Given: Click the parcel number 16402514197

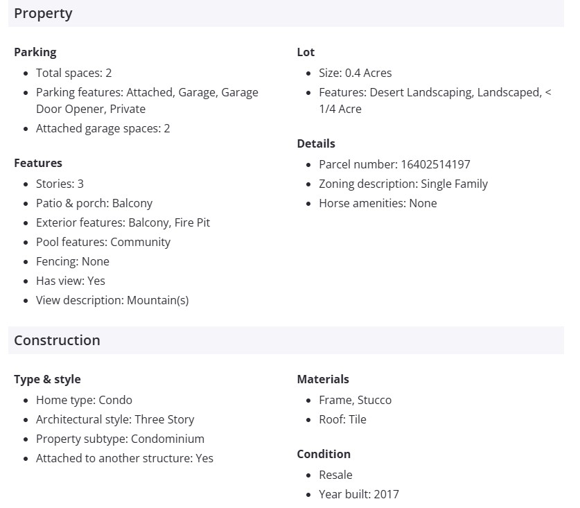Looking at the screenshot, I should [x=435, y=164].
